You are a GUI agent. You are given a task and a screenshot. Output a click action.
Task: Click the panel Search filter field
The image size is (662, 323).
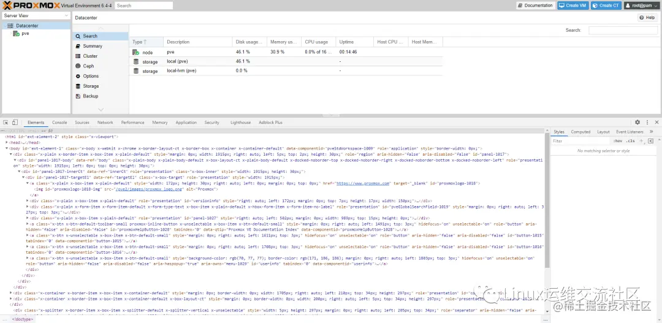click(622, 31)
